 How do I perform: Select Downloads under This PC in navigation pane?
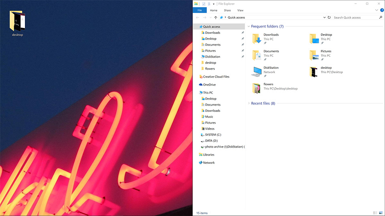click(x=213, y=111)
